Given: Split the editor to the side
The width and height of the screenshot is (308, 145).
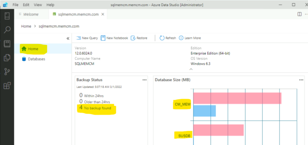Looking at the screenshot, I should 300,14.
